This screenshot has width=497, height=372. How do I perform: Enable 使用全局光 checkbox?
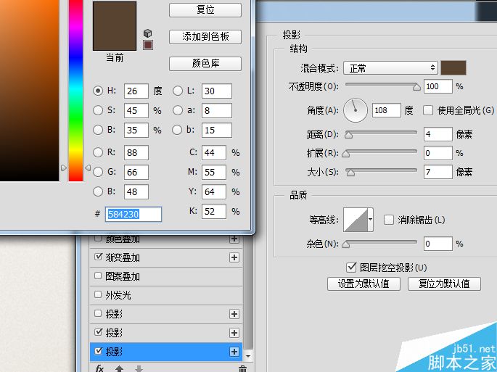coord(428,110)
